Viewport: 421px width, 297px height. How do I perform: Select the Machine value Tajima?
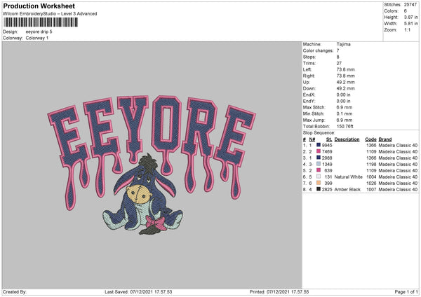coord(343,44)
